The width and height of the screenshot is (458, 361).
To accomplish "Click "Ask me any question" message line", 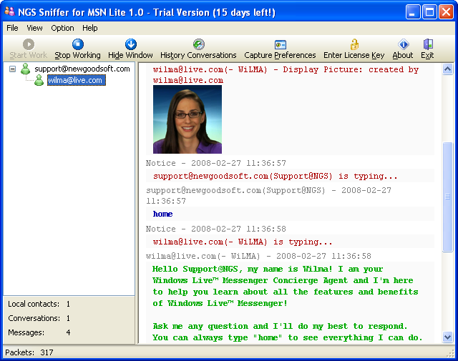I will pos(280,326).
